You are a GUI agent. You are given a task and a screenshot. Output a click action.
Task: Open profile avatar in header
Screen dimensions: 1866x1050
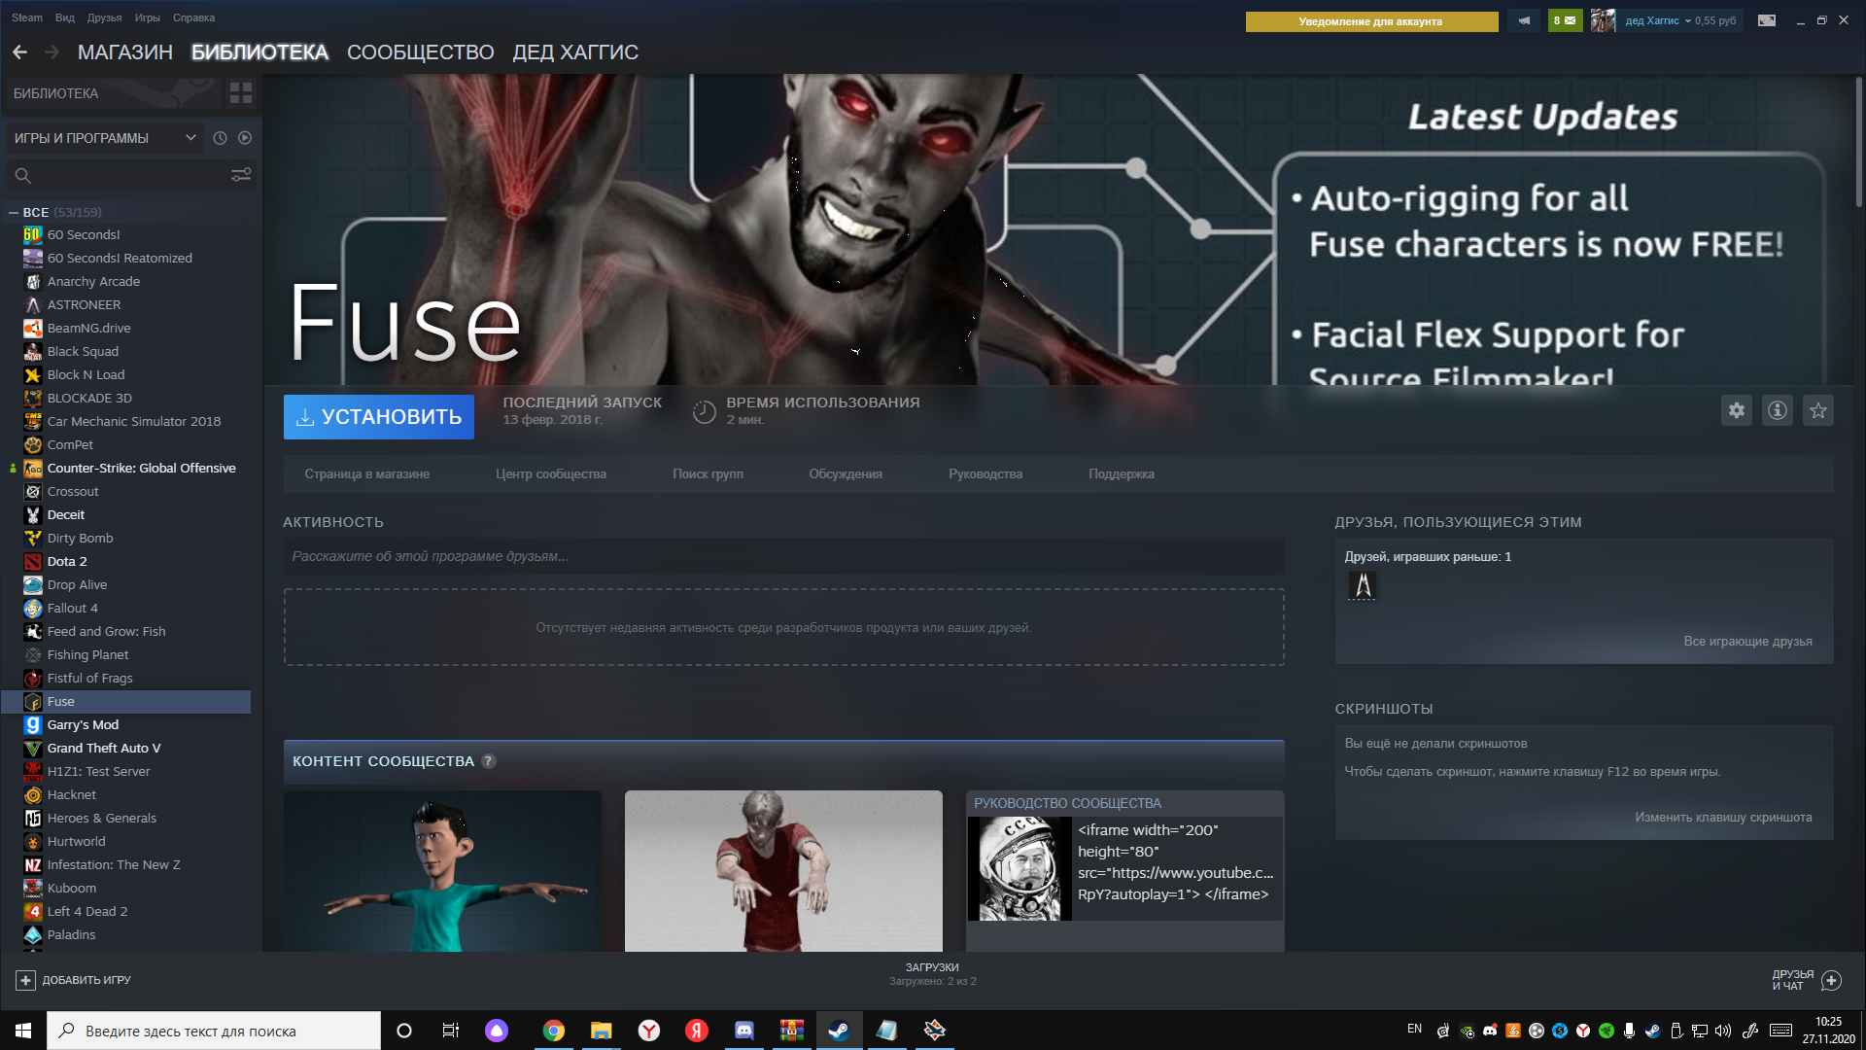coord(1603,20)
